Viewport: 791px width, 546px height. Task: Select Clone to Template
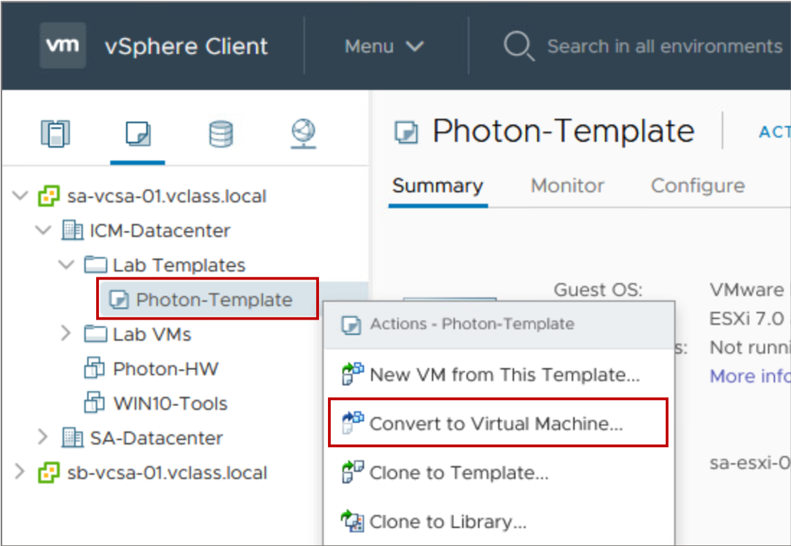click(x=499, y=473)
